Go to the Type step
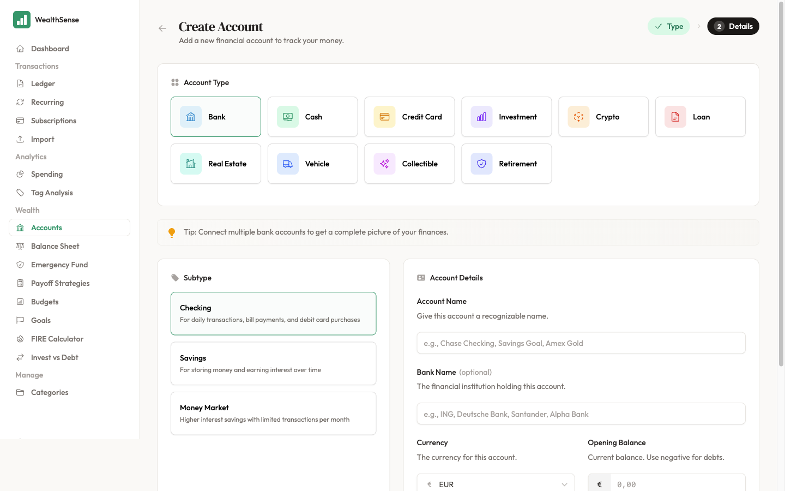Screen dimensions: 785x491 point(669,26)
